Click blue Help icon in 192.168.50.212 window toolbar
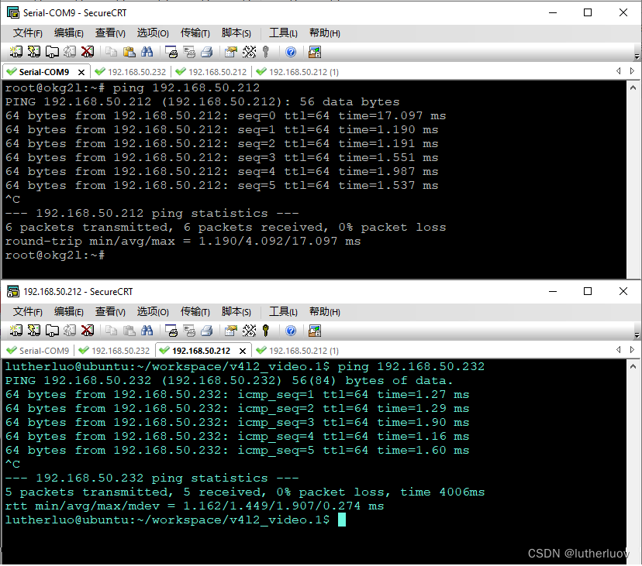Screen dimensions: 642x566 291,331
